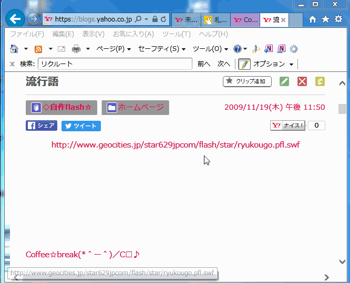Open the 表示(V) menu

[94, 34]
